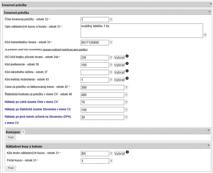This screenshot has height=173, width=213.
Task: Show info icon for Kód druhu nákladových kusov
Action: [127, 152]
